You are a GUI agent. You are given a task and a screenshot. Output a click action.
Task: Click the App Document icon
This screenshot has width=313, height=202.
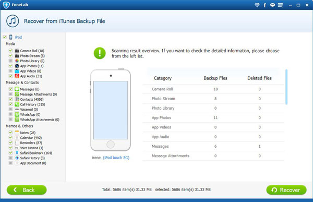click(17, 163)
